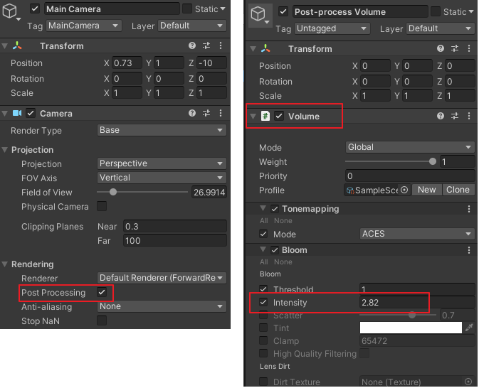Open Projection Perspective dropdown
The width and height of the screenshot is (479, 388).
click(162, 163)
